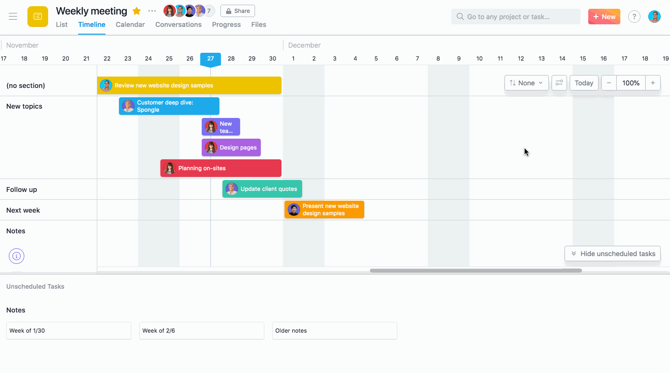Open the user profile avatar at top right
670x373 pixels.
point(654,17)
